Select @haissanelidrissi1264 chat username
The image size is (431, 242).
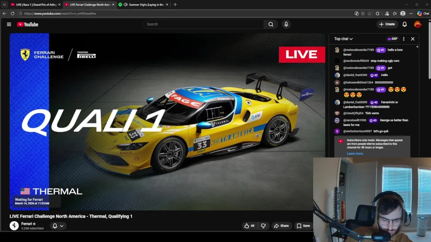click(358, 82)
